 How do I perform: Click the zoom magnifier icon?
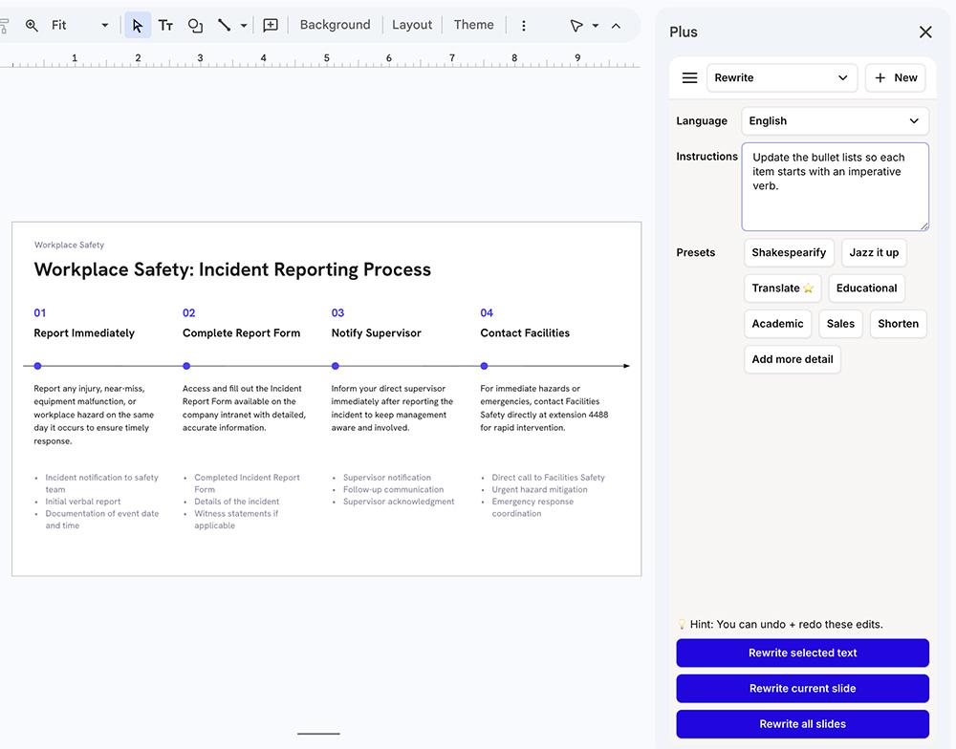[32, 25]
